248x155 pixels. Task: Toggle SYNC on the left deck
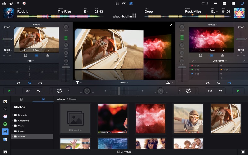[x=7, y=27]
